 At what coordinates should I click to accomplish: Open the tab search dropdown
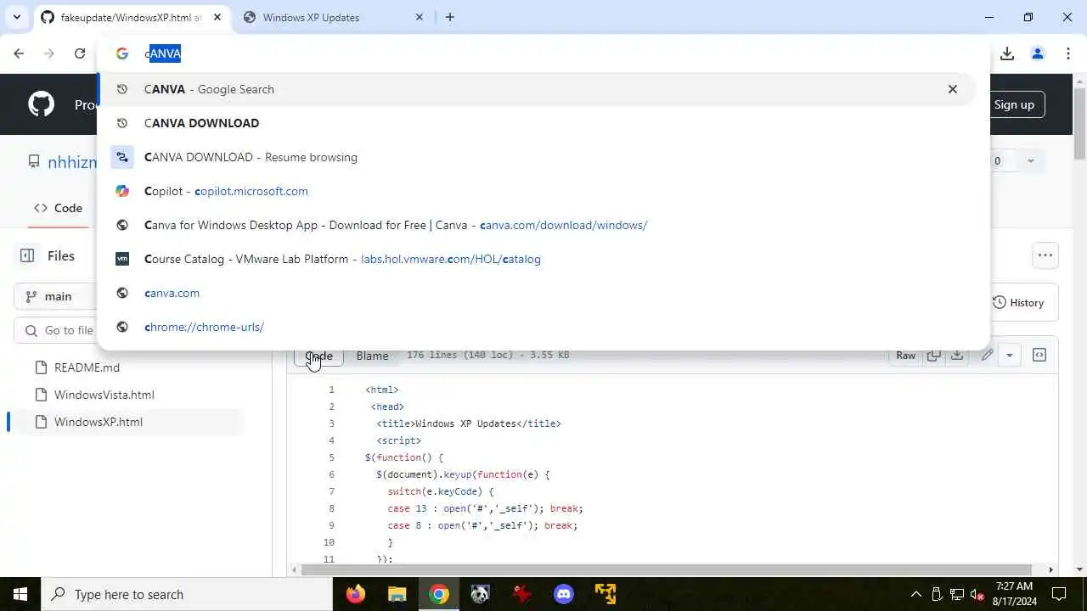pos(16,17)
